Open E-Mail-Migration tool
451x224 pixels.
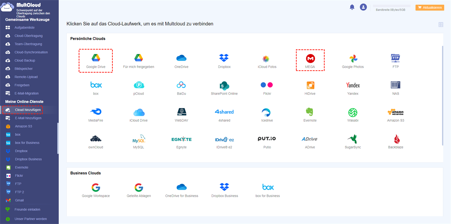coord(26,93)
